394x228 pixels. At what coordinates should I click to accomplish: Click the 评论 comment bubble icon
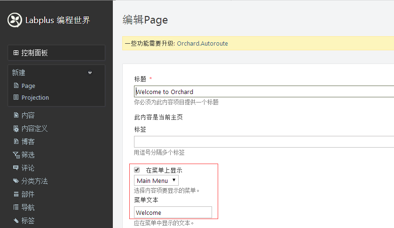(x=16, y=168)
